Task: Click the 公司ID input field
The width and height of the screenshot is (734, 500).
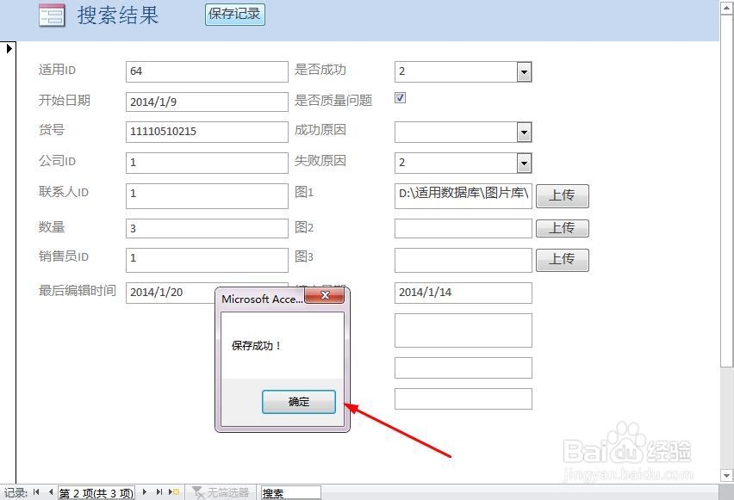Action: coord(207,163)
